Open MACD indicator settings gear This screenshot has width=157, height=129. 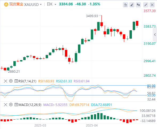coord(11,105)
